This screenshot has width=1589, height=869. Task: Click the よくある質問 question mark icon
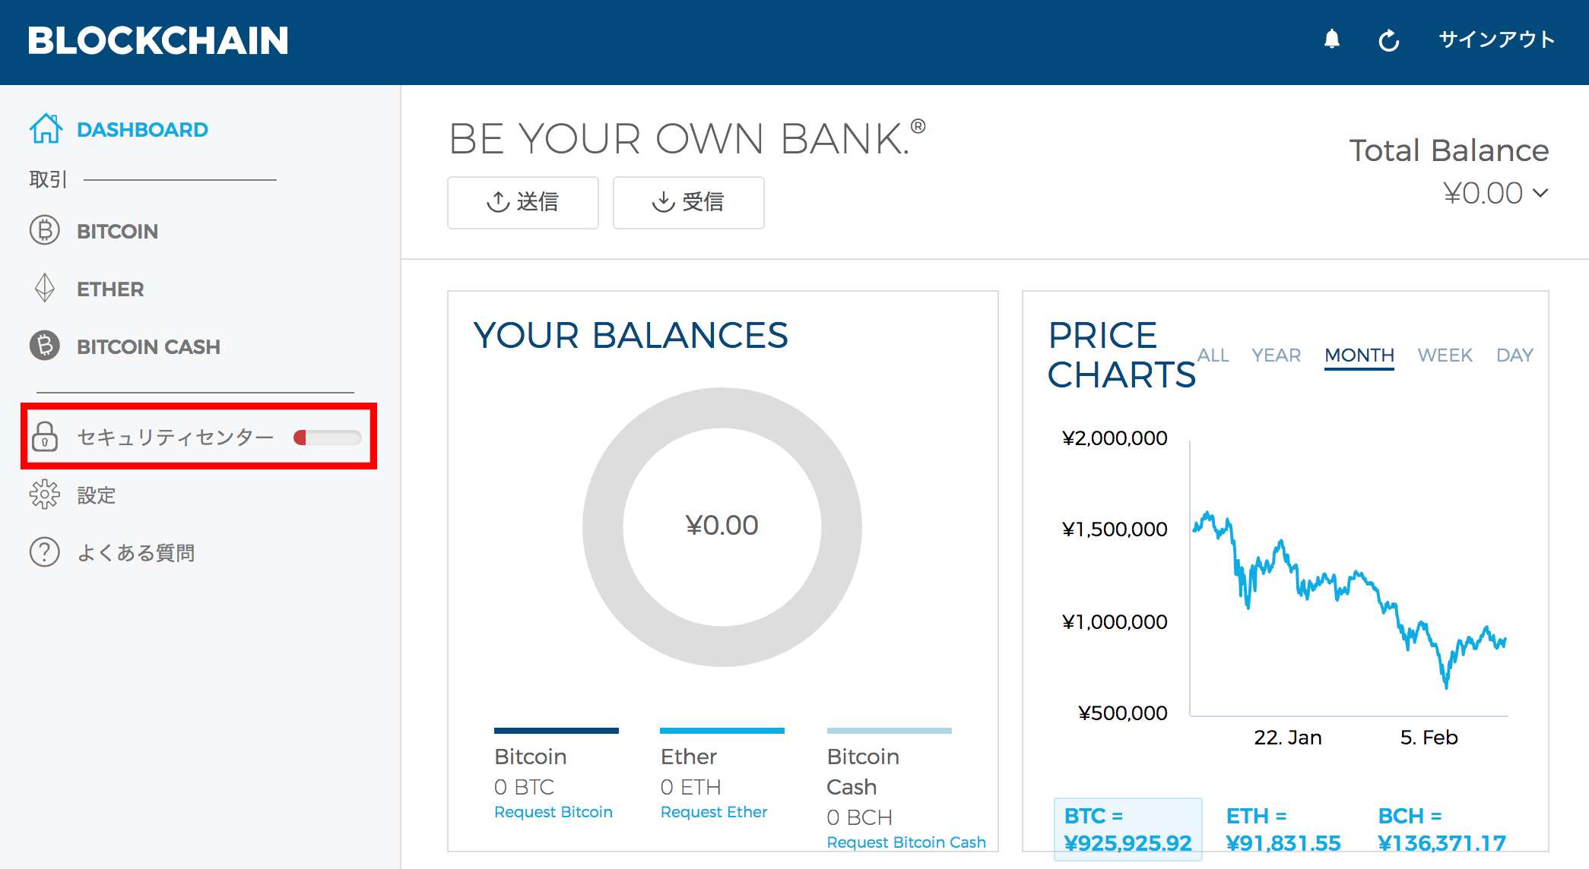pyautogui.click(x=45, y=552)
